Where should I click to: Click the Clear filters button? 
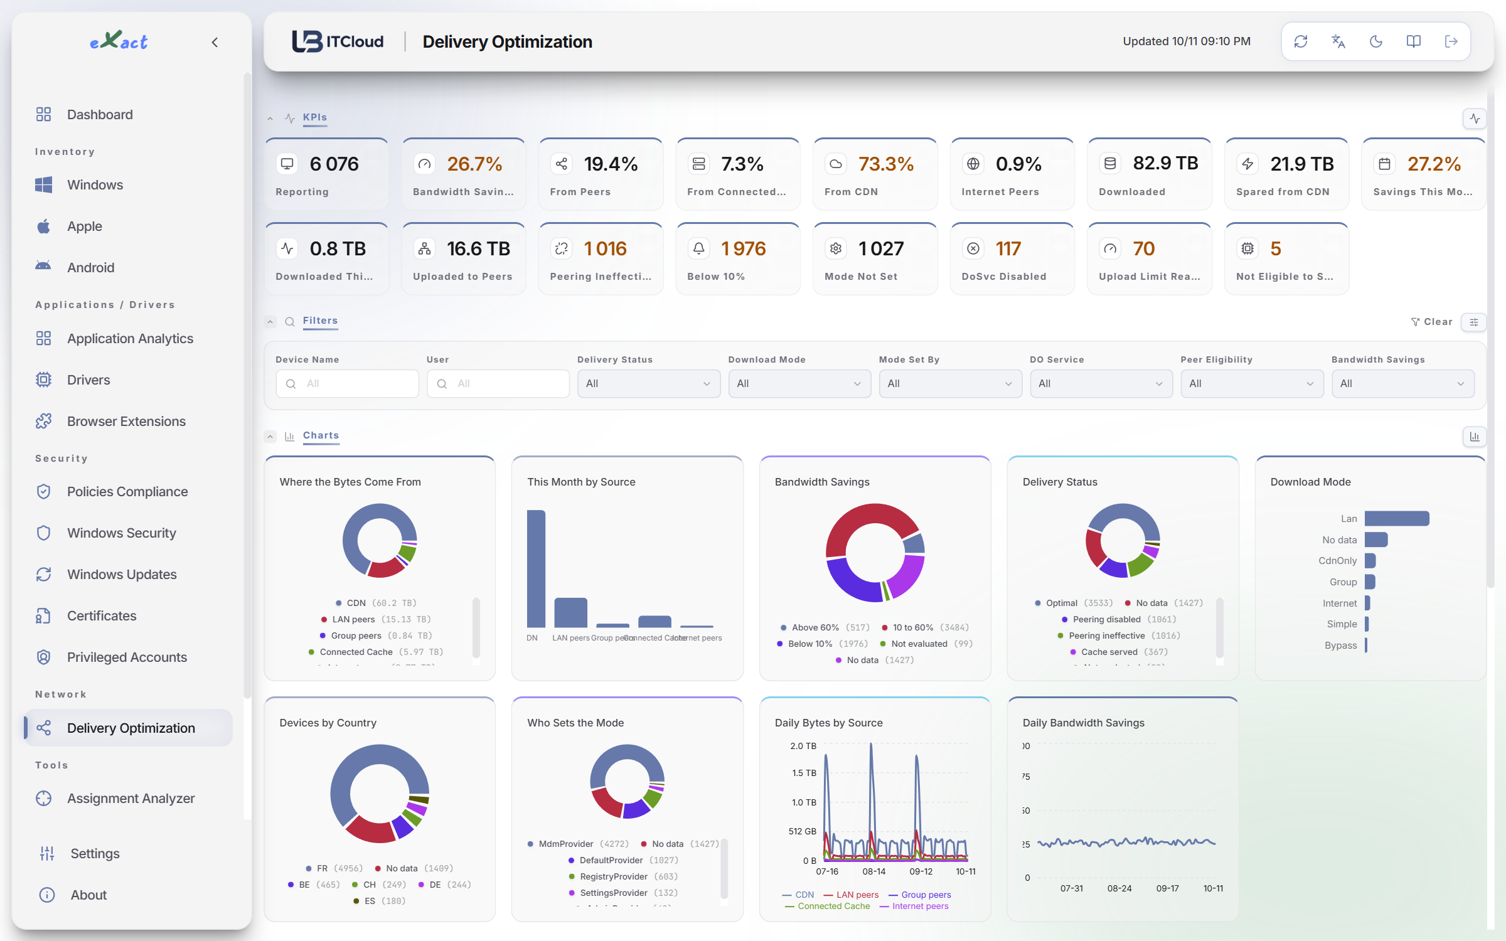[1431, 322]
